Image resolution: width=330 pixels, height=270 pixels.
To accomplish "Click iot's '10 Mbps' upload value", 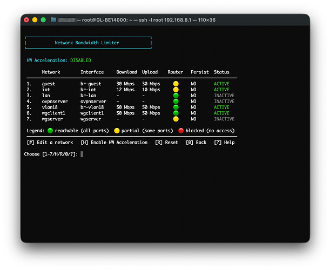I will coord(151,90).
